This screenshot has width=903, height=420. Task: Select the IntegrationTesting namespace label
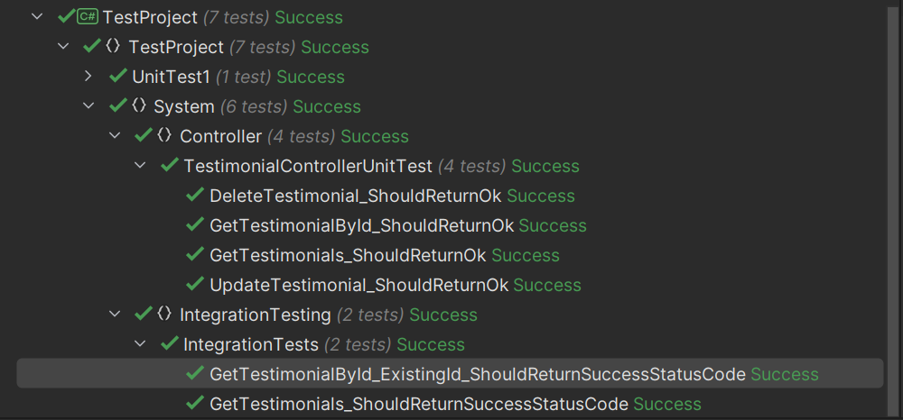tap(256, 315)
